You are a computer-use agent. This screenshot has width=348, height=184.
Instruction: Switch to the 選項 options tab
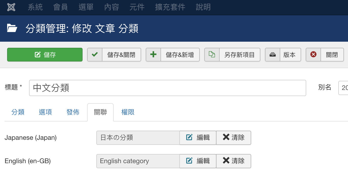point(45,112)
